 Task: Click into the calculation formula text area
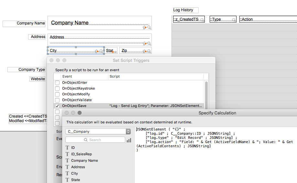click(x=216, y=155)
